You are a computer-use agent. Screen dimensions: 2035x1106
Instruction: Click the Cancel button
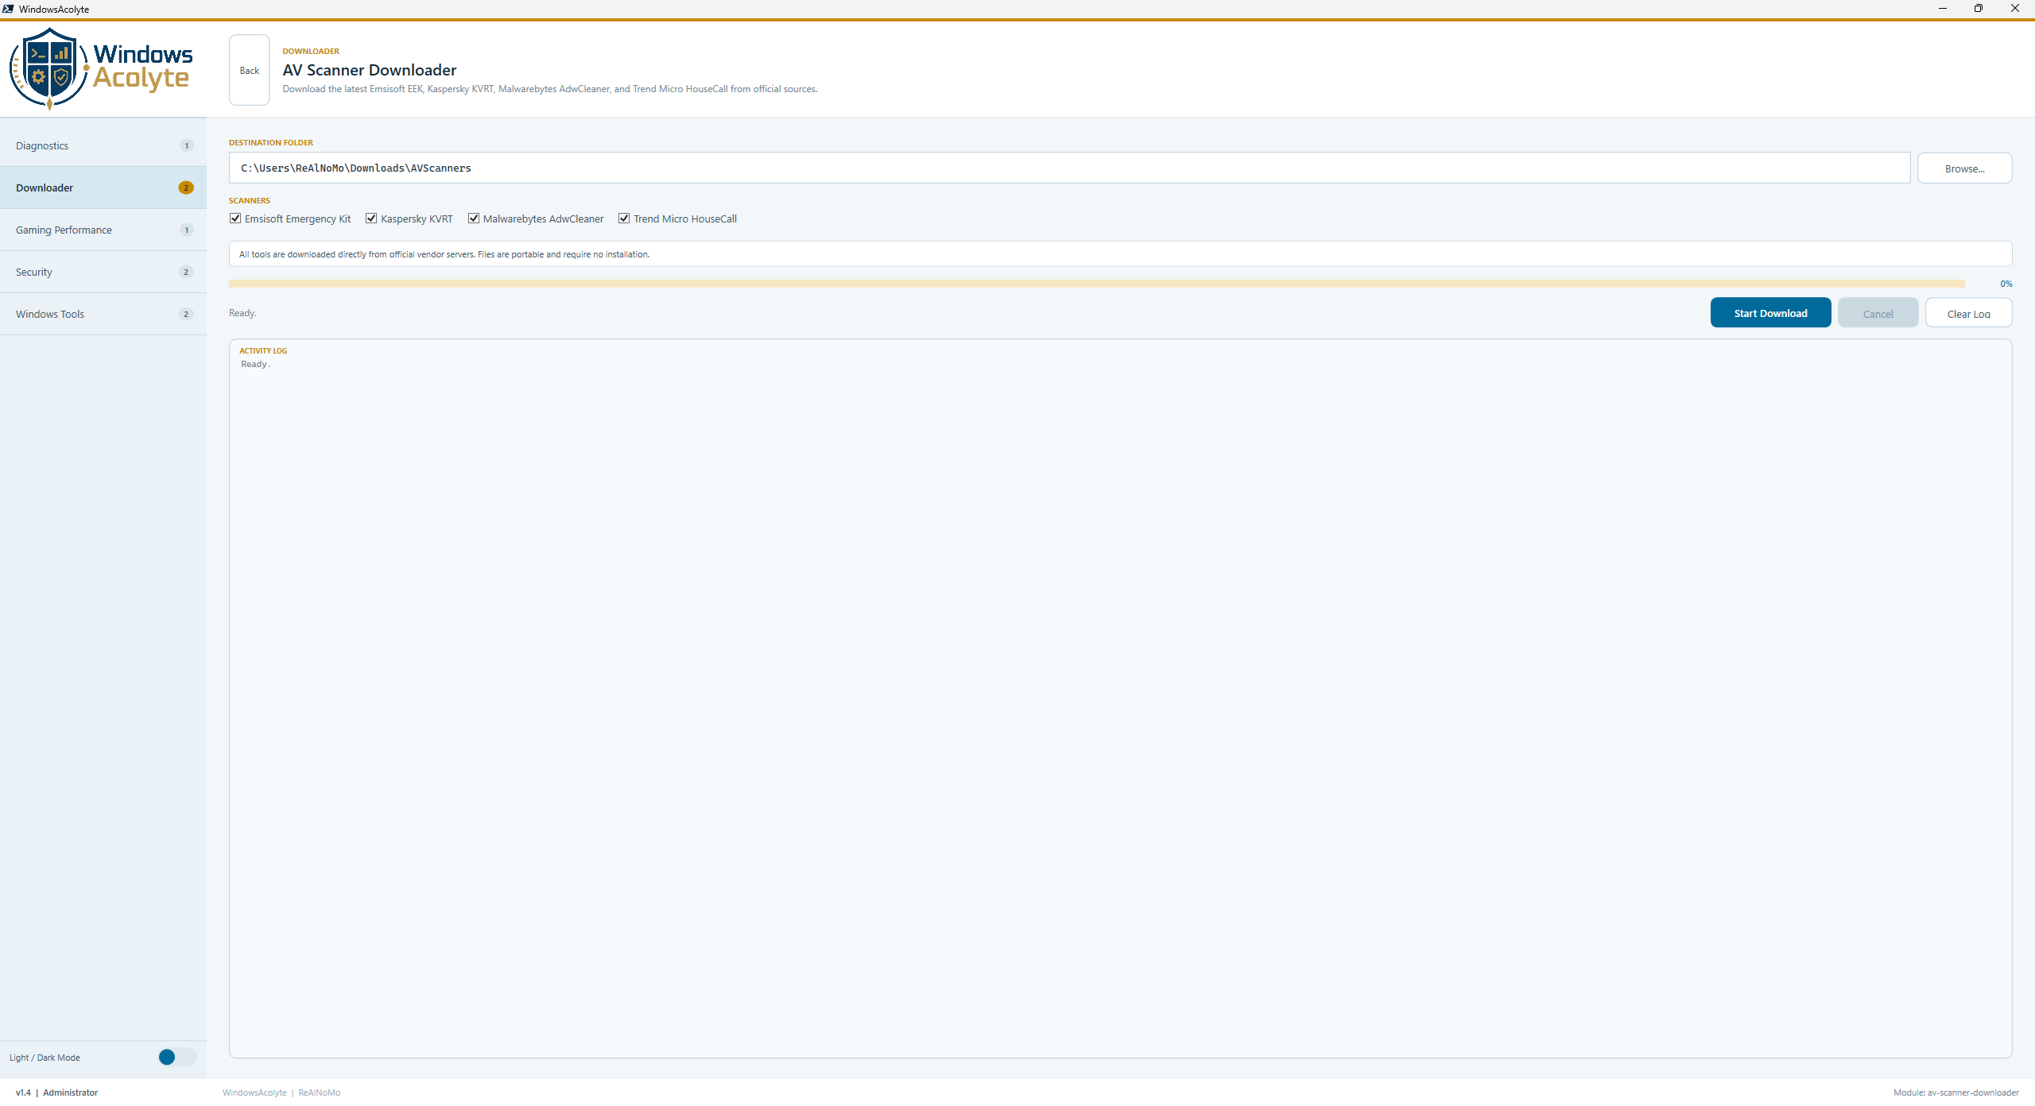pos(1878,313)
